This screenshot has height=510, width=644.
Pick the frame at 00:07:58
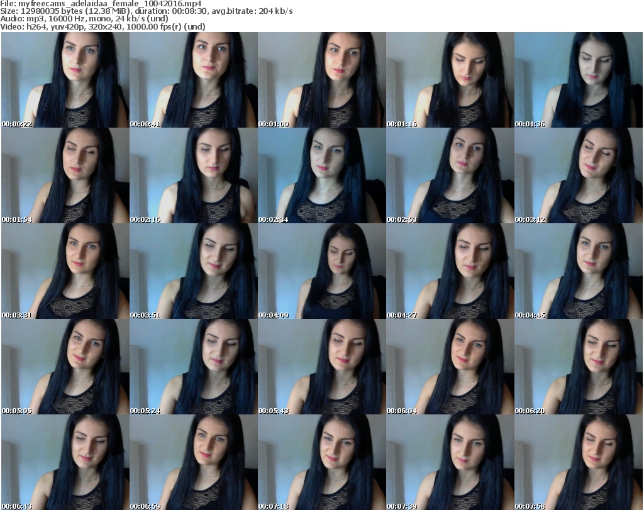tap(579, 462)
